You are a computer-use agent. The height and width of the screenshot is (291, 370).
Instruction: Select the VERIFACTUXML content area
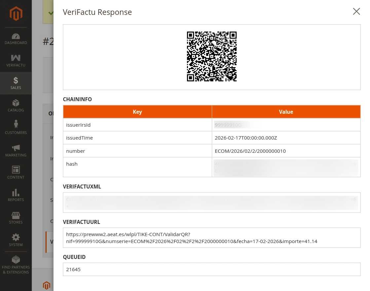tap(212, 202)
